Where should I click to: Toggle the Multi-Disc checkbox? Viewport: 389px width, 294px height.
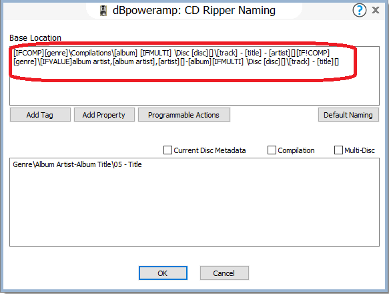338,150
